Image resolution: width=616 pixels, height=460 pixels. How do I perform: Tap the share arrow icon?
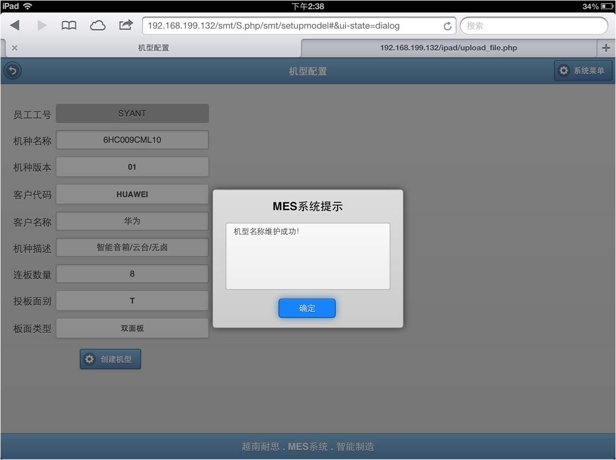[126, 25]
